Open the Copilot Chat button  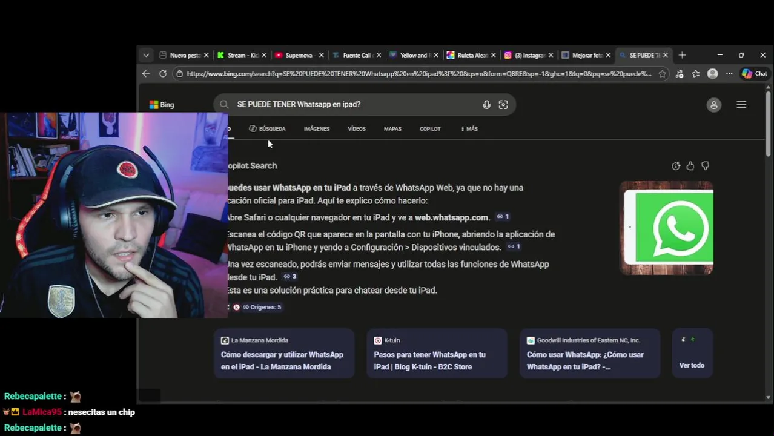(755, 74)
